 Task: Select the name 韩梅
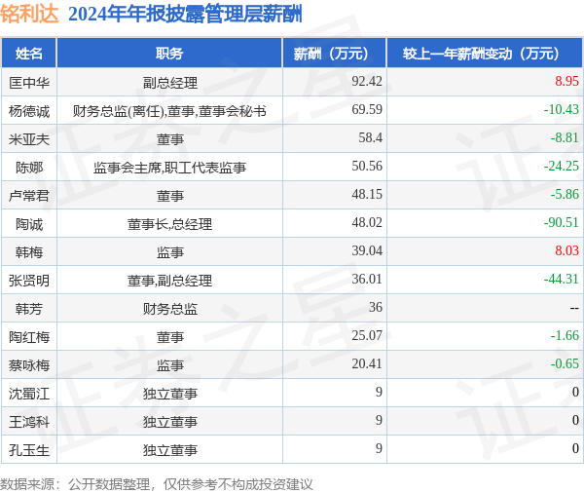pos(29,252)
